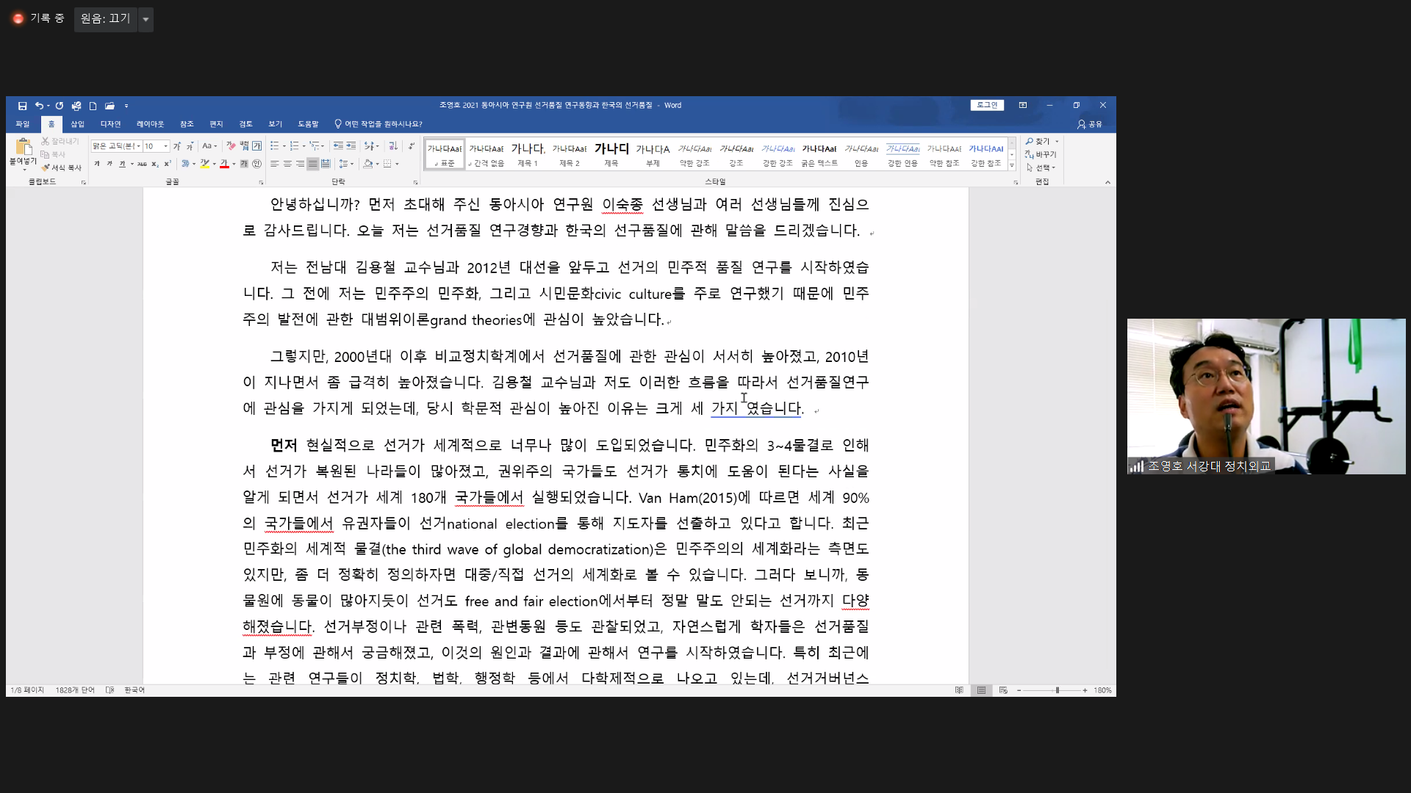Open the bullets list dropdown
Viewport: 1411px width, 793px height.
284,146
